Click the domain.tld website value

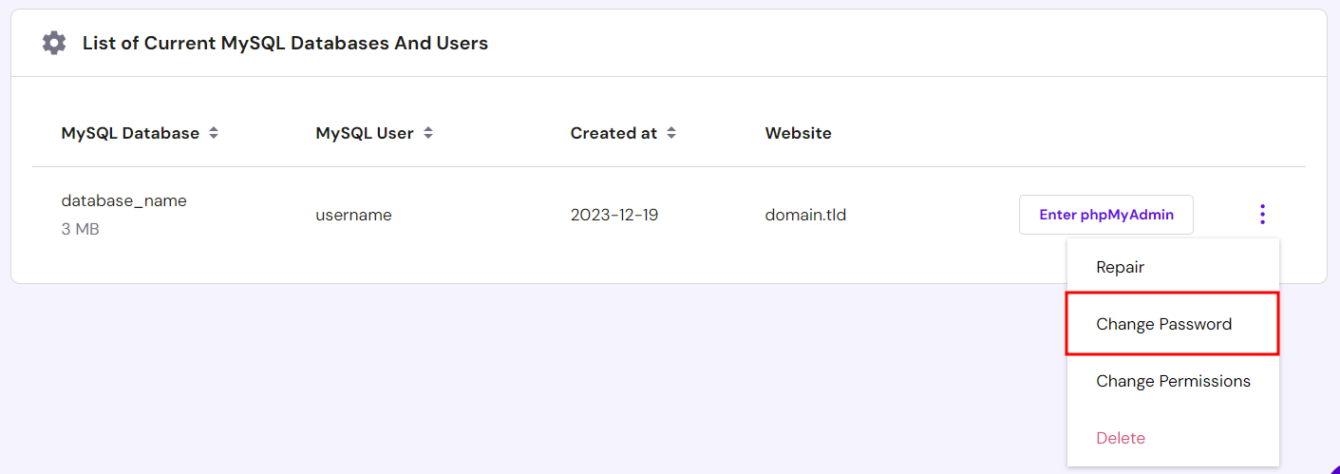pos(805,215)
